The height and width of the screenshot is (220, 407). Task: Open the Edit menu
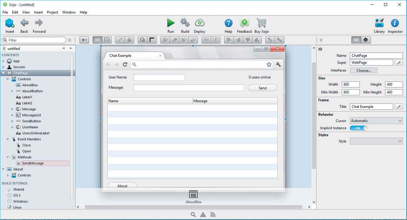click(15, 12)
